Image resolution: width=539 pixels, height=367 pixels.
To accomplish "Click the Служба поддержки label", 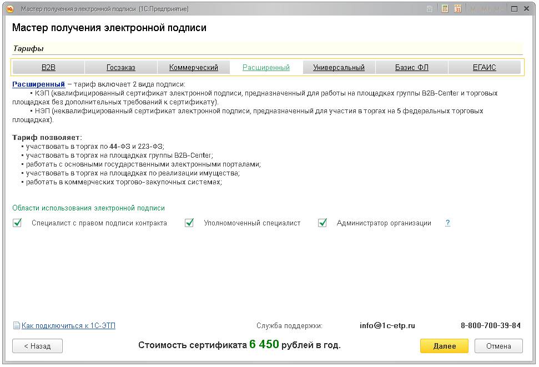I will pos(289,325).
